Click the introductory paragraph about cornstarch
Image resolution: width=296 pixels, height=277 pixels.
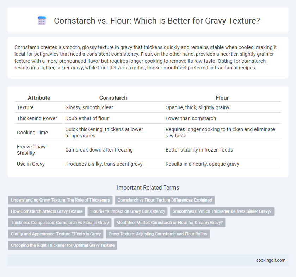pyautogui.click(x=146, y=57)
